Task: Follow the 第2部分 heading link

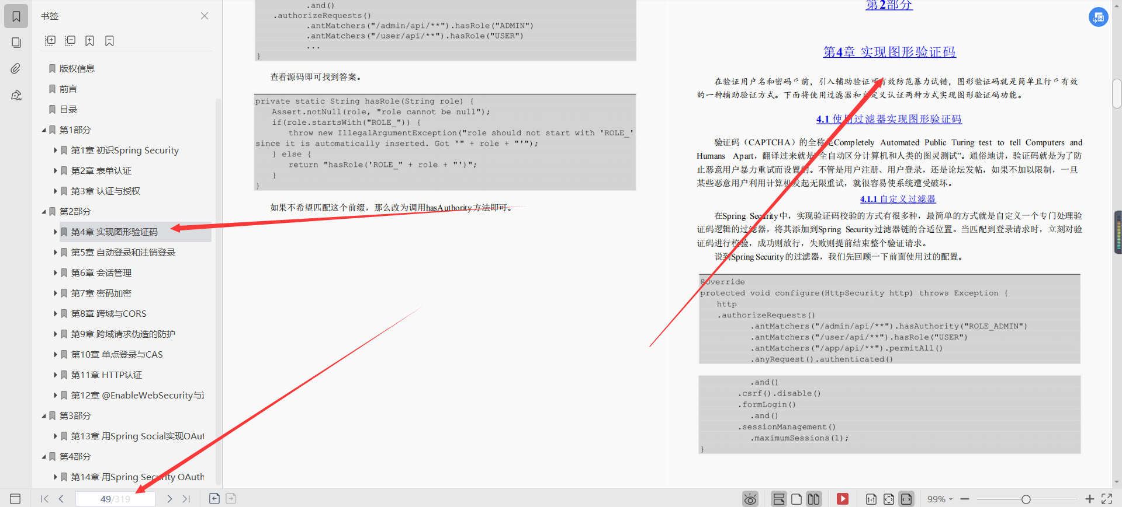Action: [889, 5]
